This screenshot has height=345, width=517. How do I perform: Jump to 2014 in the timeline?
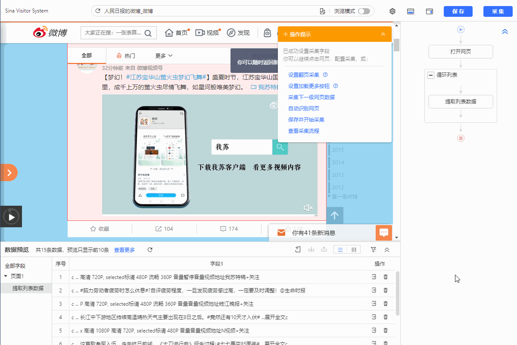[338, 163]
